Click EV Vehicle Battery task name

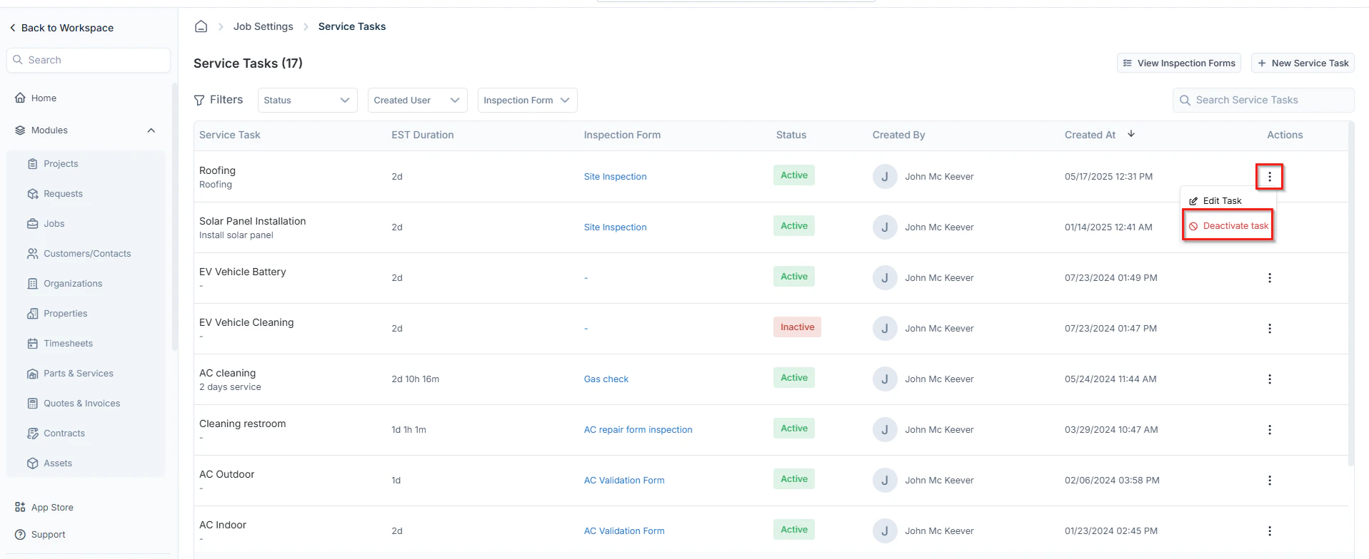click(242, 272)
